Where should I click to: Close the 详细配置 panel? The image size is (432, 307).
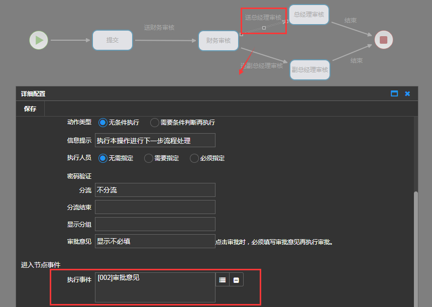[407, 93]
